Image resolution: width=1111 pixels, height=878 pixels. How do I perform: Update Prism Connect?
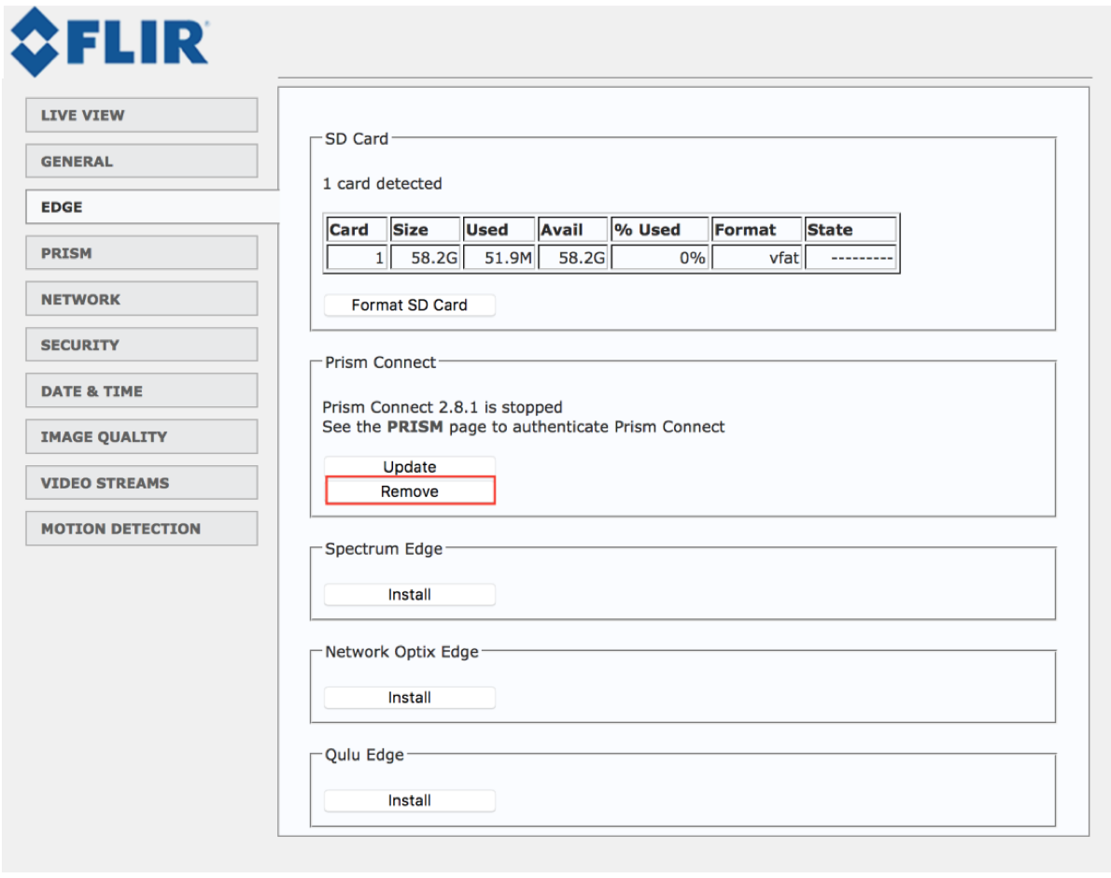click(x=410, y=466)
